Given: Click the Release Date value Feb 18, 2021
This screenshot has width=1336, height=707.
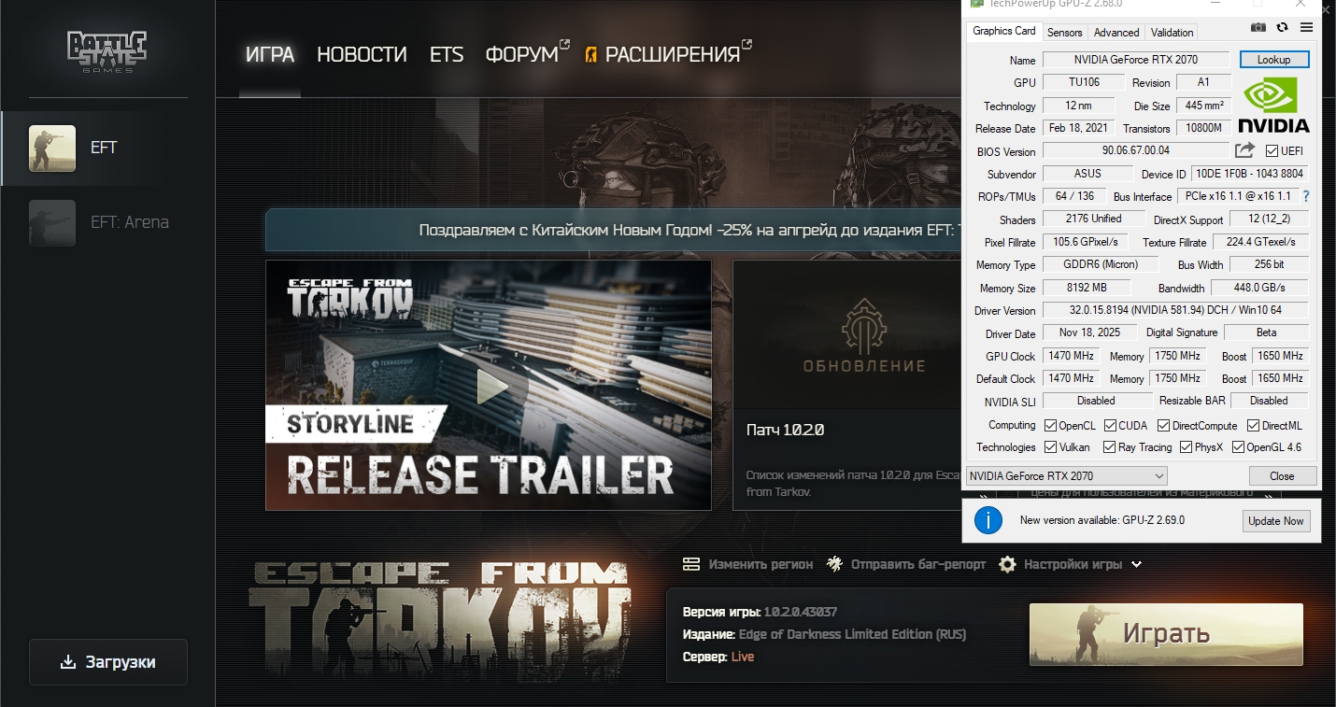Looking at the screenshot, I should coord(1078,128).
